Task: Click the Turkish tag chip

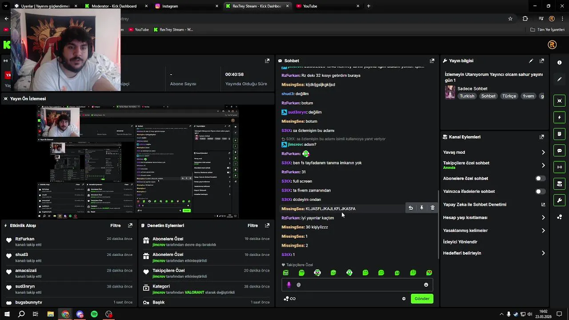Action: coord(467,96)
